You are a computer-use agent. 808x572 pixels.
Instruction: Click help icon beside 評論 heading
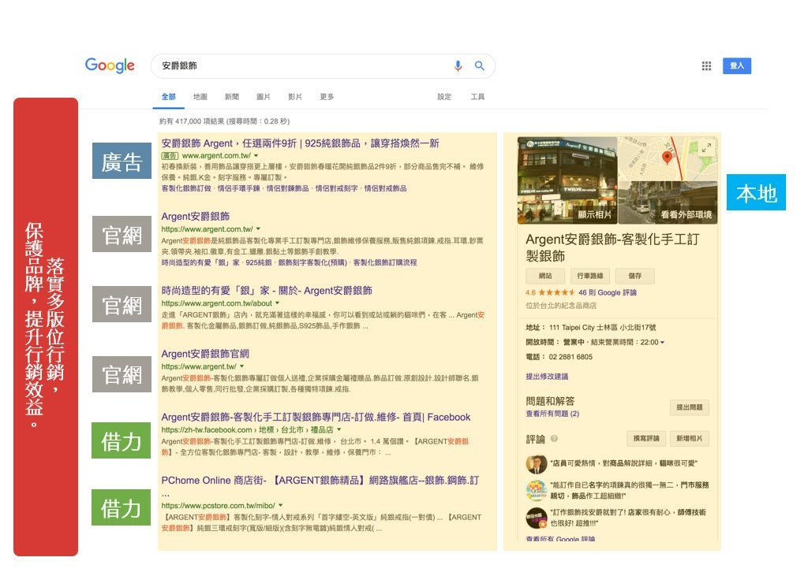point(554,439)
